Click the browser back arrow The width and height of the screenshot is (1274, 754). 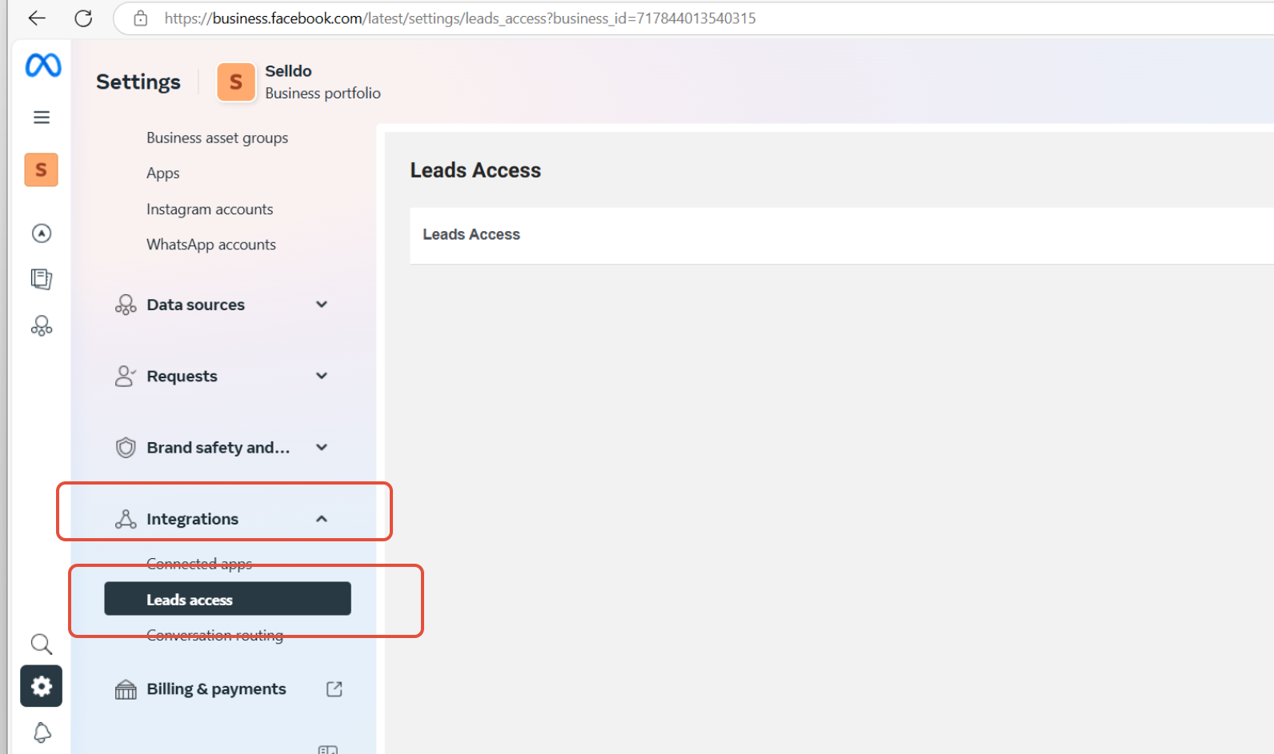click(37, 18)
